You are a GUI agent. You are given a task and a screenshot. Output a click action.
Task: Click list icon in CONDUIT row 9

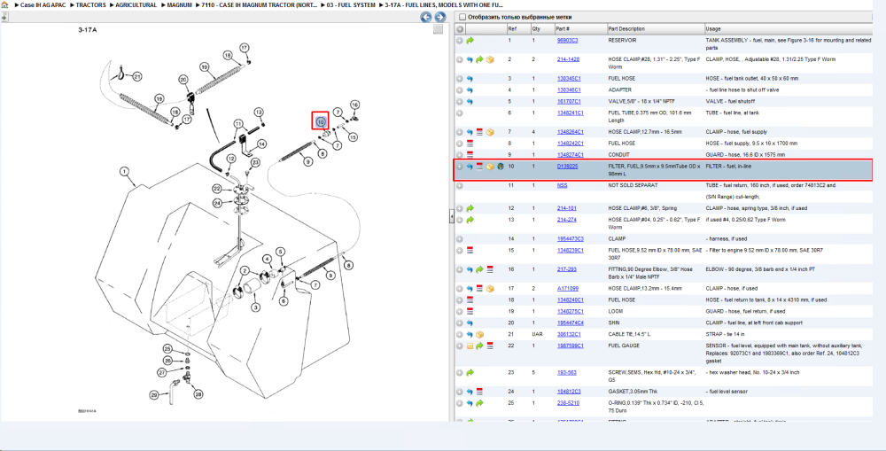(470, 155)
